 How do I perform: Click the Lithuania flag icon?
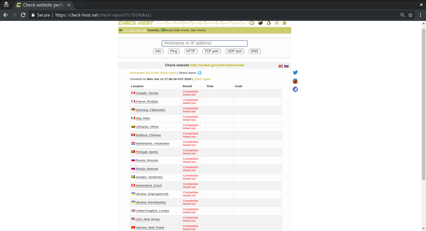tap(133, 126)
